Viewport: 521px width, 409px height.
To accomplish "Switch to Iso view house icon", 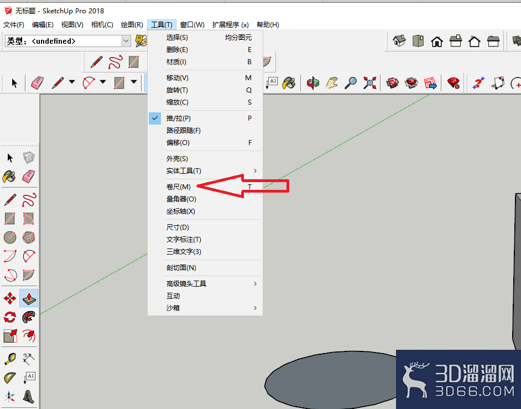I will 399,41.
